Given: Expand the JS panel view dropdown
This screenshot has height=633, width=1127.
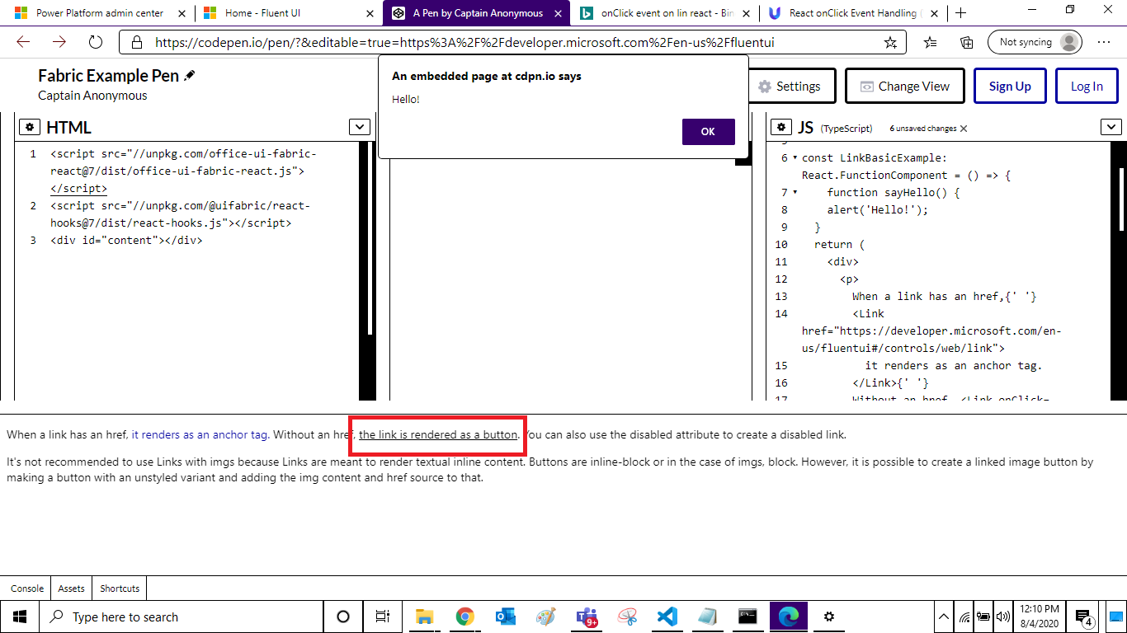Looking at the screenshot, I should coord(1111,127).
